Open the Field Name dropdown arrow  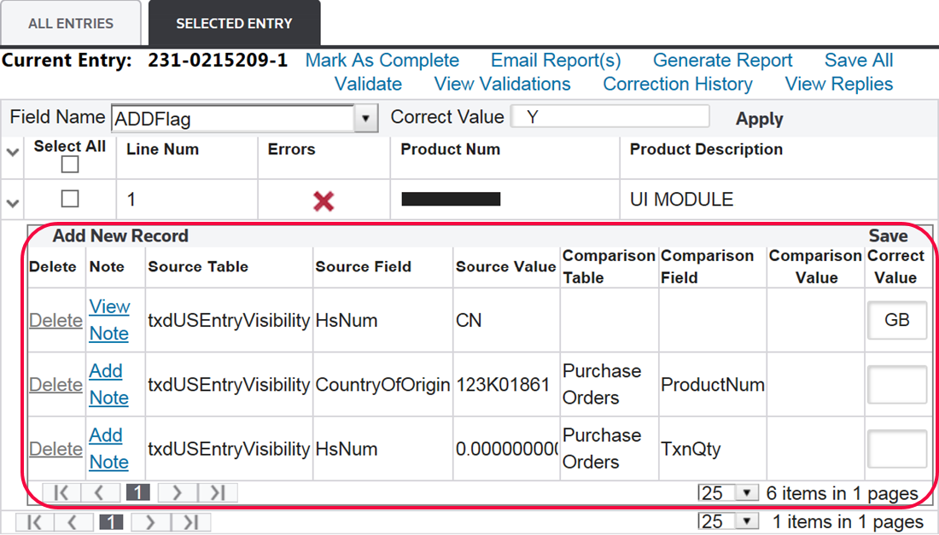[x=365, y=119]
